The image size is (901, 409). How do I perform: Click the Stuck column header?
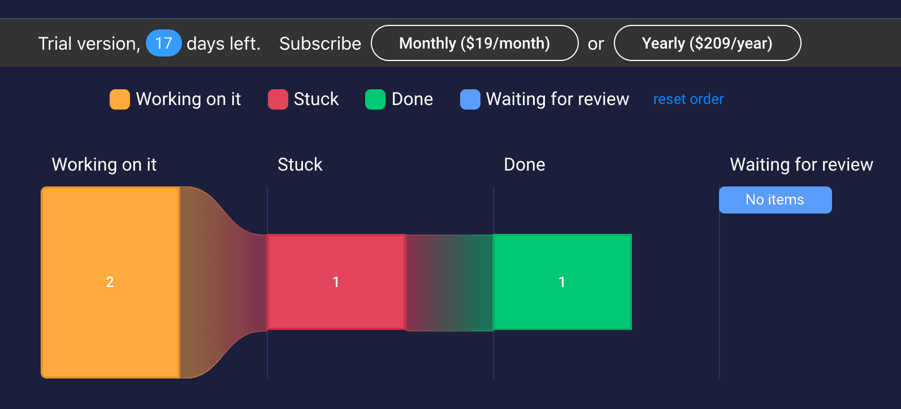[300, 164]
